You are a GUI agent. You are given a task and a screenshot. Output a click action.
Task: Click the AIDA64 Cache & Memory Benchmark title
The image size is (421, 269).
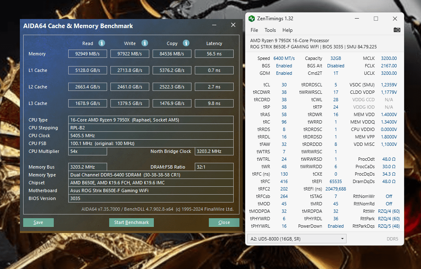78,26
